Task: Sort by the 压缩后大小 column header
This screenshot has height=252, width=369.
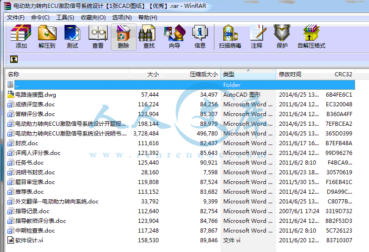Action: coord(191,74)
